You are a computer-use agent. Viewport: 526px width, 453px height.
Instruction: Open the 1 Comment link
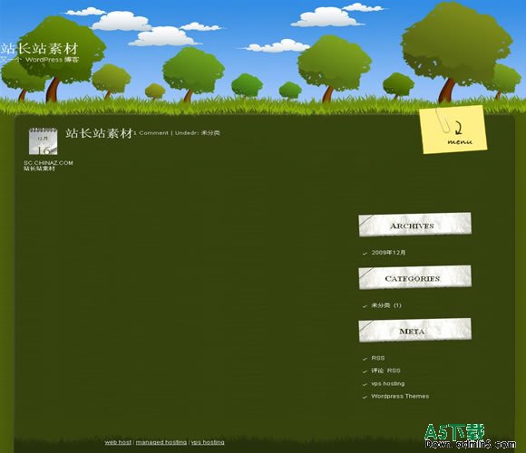pyautogui.click(x=151, y=133)
